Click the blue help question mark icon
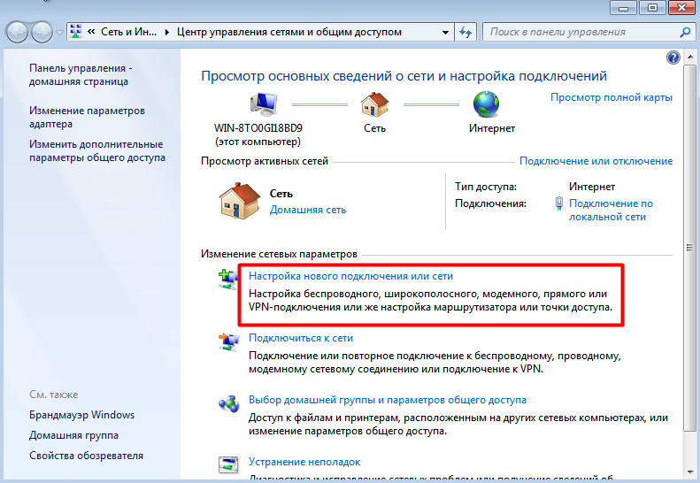Screen dimensions: 700x483 [x=673, y=58]
